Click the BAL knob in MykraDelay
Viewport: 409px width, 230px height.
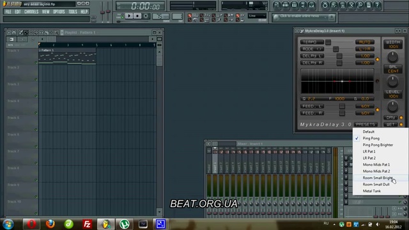tap(392, 81)
